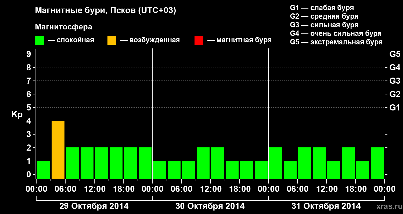The height and width of the screenshot is (214, 403).
Task: Click the 'G1' label on the right axis
Action: coord(395,108)
